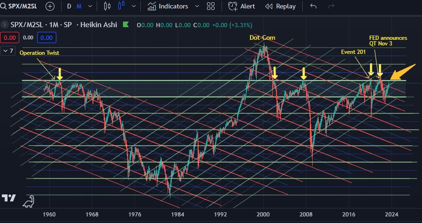Click the SPX/M2SL · 1M · SP legend title
The image size is (422, 223).
41,25
